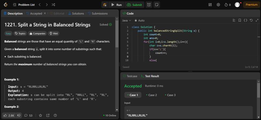Expand the Topics tag
Screen dimensions: 261x120
pyautogui.click(x=20, y=34)
